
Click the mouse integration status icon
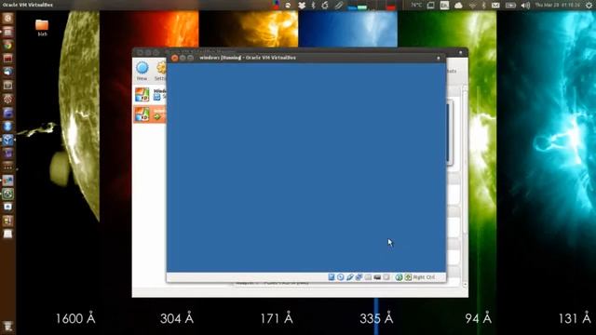click(x=399, y=277)
